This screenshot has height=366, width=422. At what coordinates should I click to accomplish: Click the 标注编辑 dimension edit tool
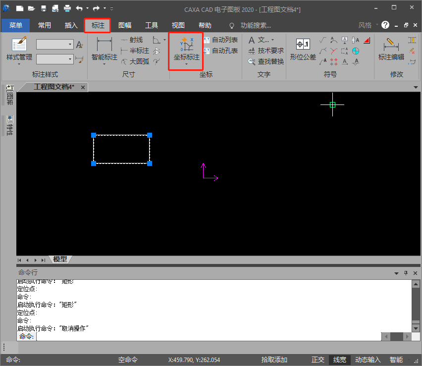point(391,49)
